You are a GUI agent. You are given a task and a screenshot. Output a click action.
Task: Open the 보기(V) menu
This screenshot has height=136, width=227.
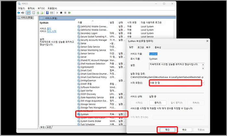[41, 8]
